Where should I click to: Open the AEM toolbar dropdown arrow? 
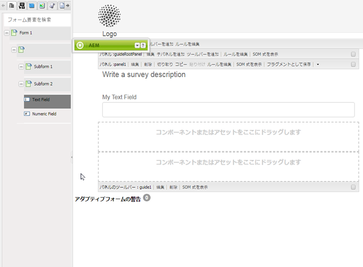(137, 45)
